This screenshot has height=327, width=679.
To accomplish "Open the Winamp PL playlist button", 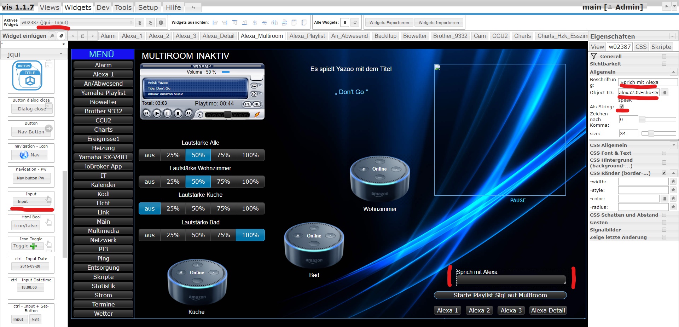I will [x=247, y=104].
